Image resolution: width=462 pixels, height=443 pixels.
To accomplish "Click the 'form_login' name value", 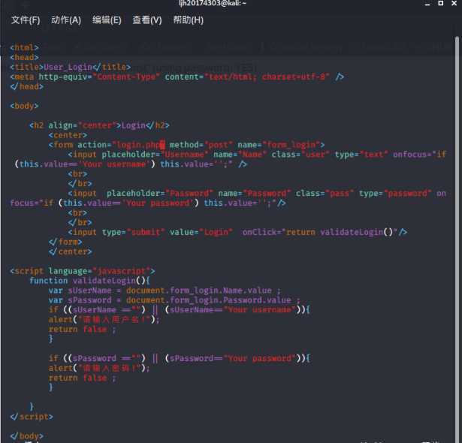I will (291, 145).
